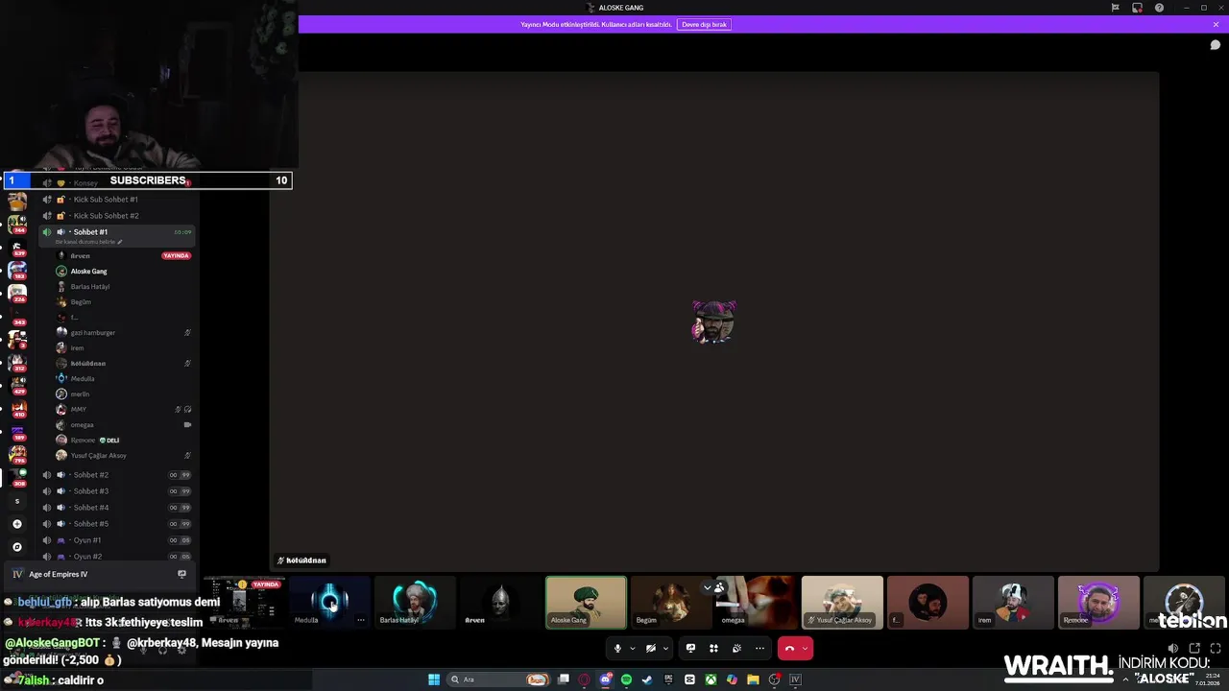Click the 'Devre dışı bırak' button
Viewport: 1229px width, 691px height.
(704, 24)
